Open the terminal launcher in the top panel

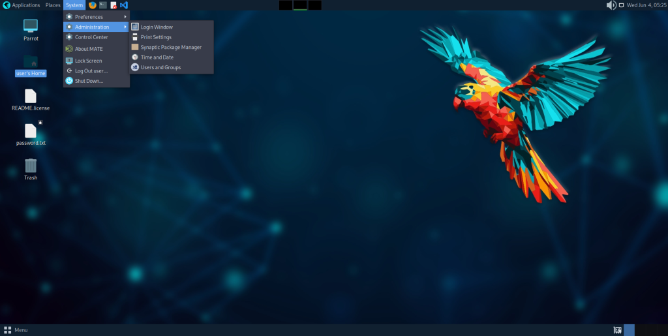pyautogui.click(x=103, y=5)
